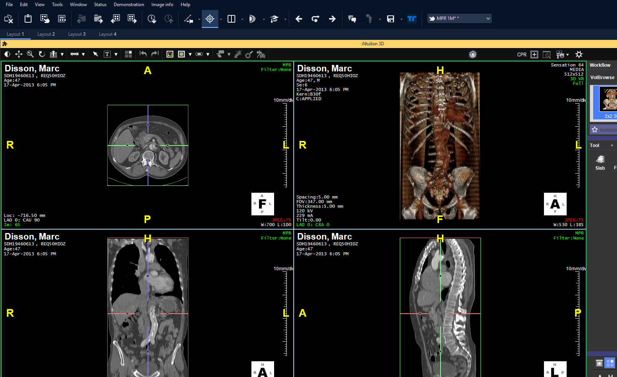Select the magnifier zoom tool
The height and width of the screenshot is (377, 617).
point(30,55)
